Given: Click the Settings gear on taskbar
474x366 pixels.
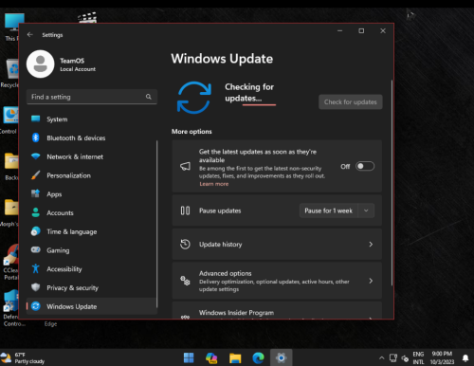Looking at the screenshot, I should 281,357.
